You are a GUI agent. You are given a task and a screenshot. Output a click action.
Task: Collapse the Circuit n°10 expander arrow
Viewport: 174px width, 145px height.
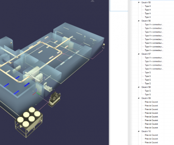coord(139,131)
